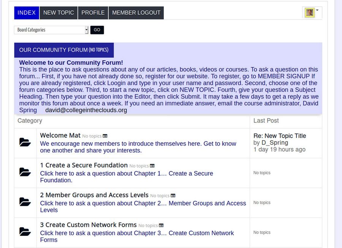Click the folder icon beside Welcome Mat

coord(25,143)
